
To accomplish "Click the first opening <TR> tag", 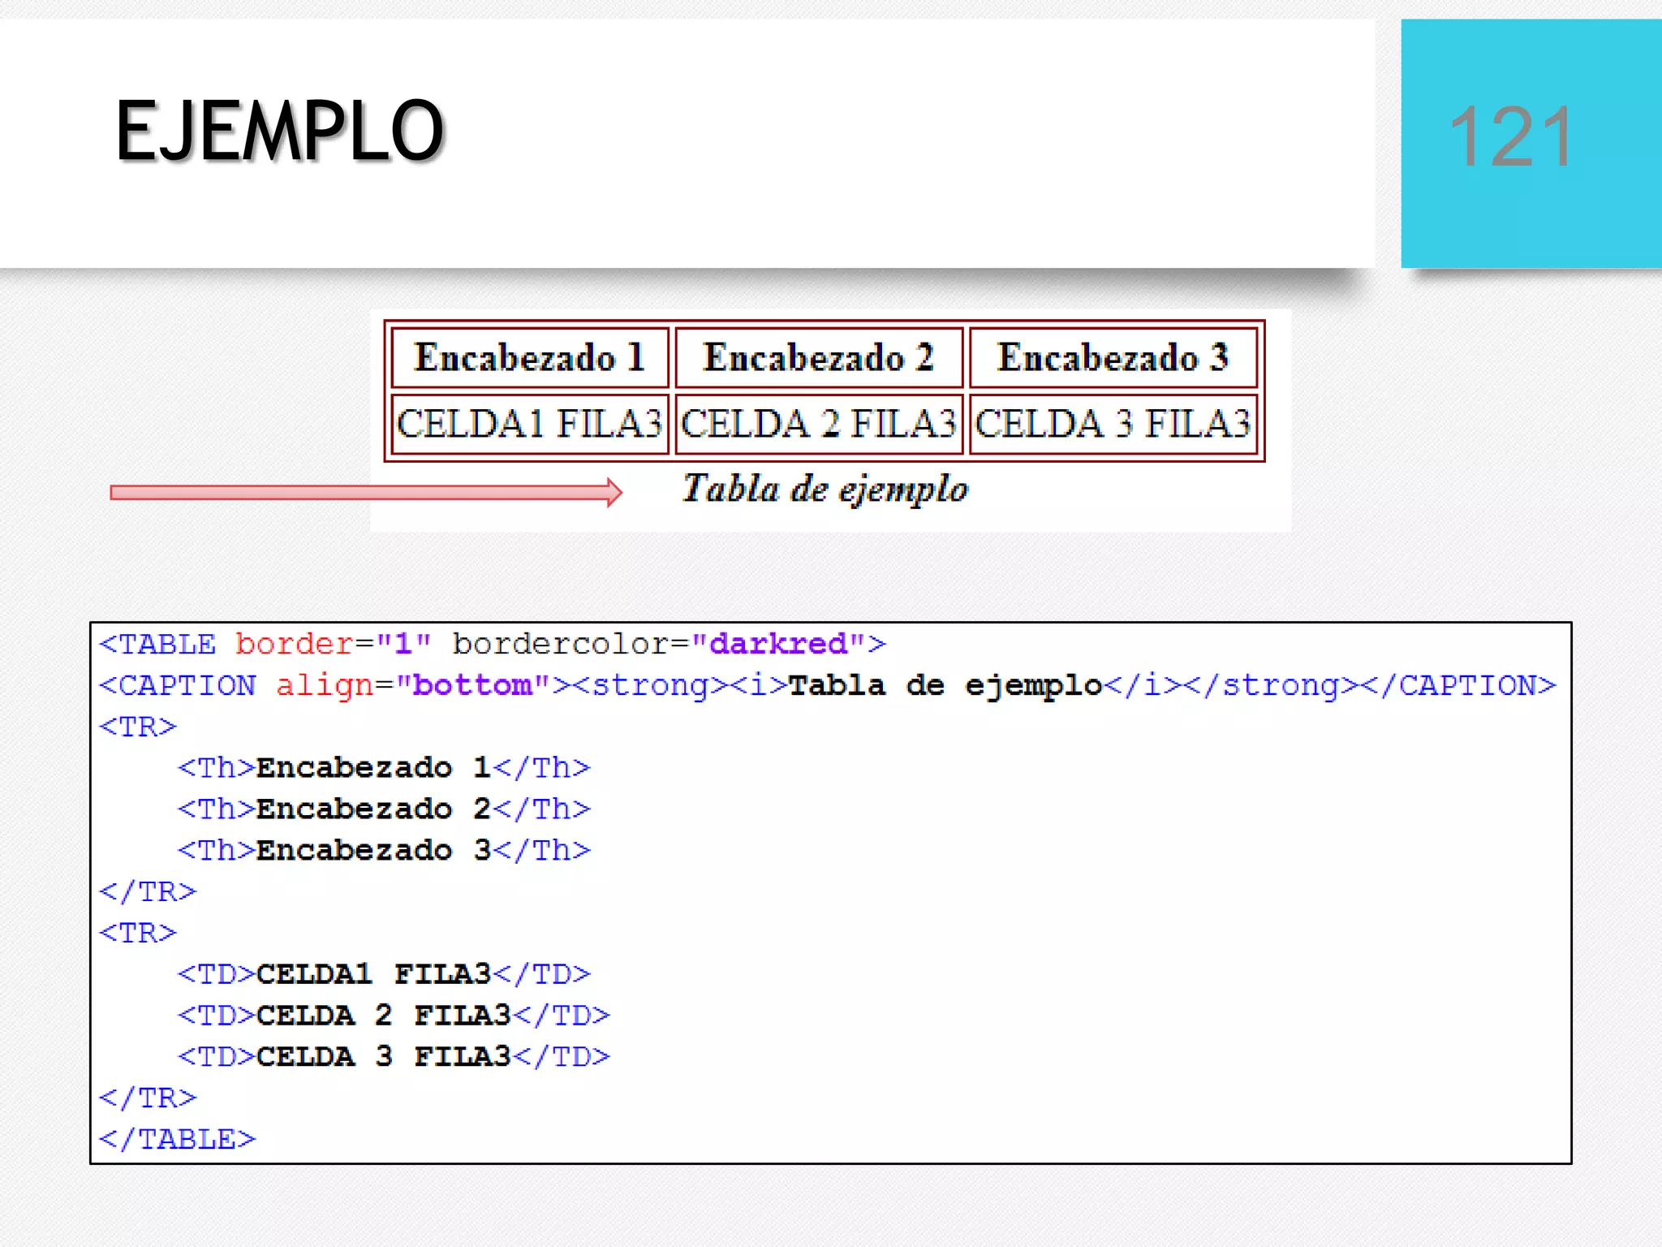I will tap(137, 727).
